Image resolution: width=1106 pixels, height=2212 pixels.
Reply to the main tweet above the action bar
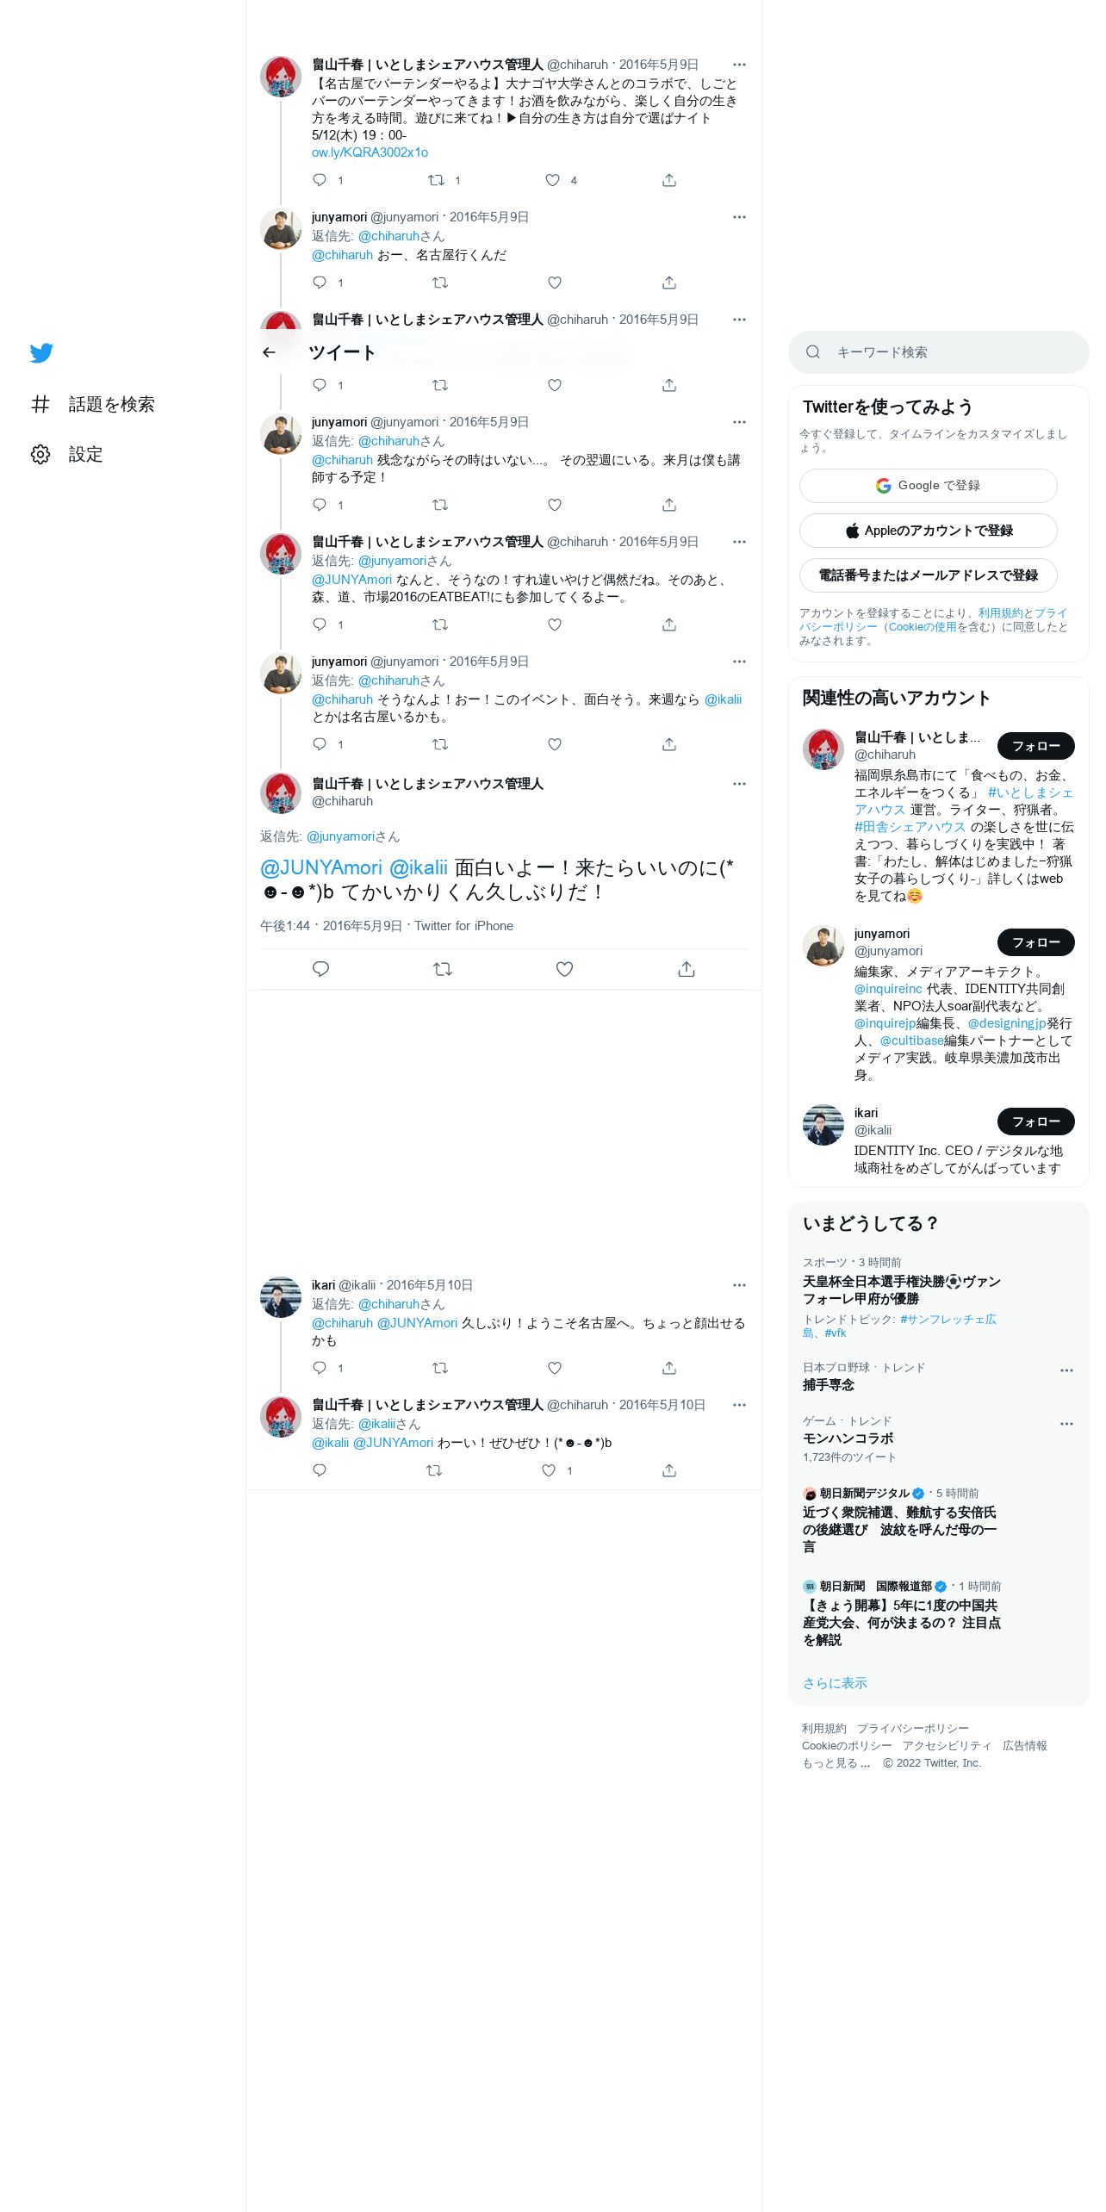[x=320, y=969]
